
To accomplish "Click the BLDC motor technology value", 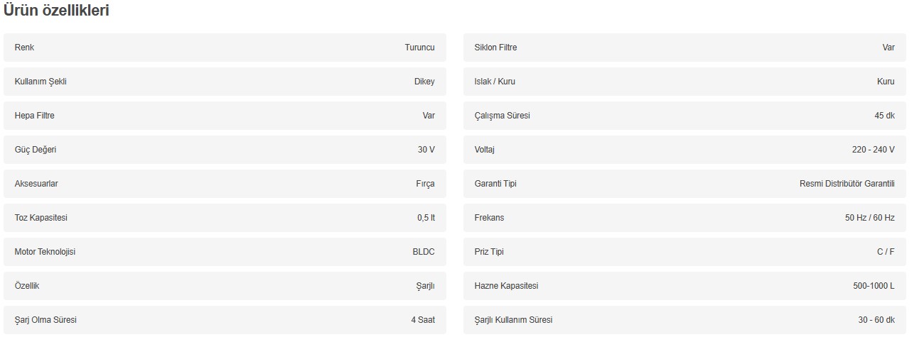I will (x=423, y=252).
